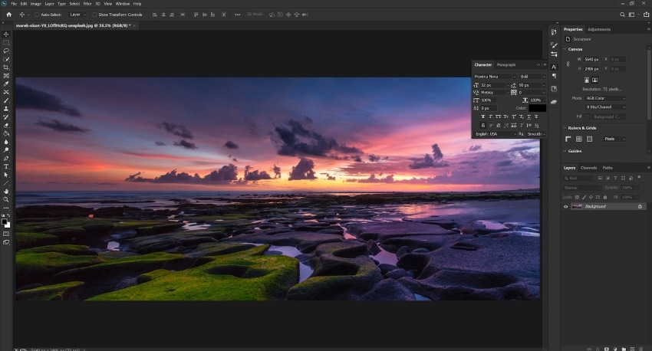
Task: Select the Horizontal Type tool
Action: point(6,166)
